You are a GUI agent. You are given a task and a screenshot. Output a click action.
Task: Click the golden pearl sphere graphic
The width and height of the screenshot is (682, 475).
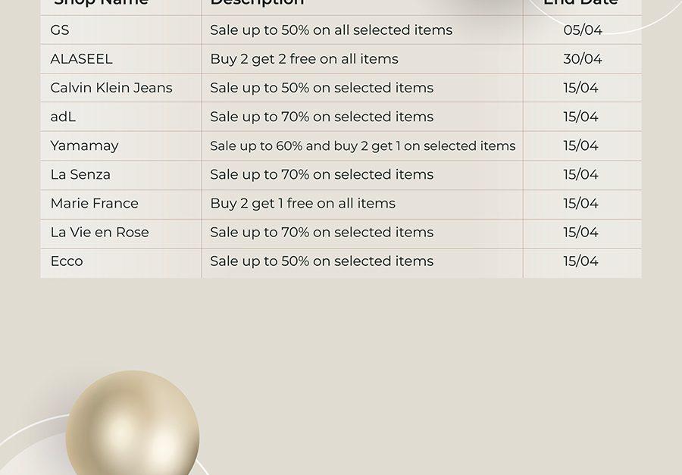pyautogui.click(x=133, y=423)
